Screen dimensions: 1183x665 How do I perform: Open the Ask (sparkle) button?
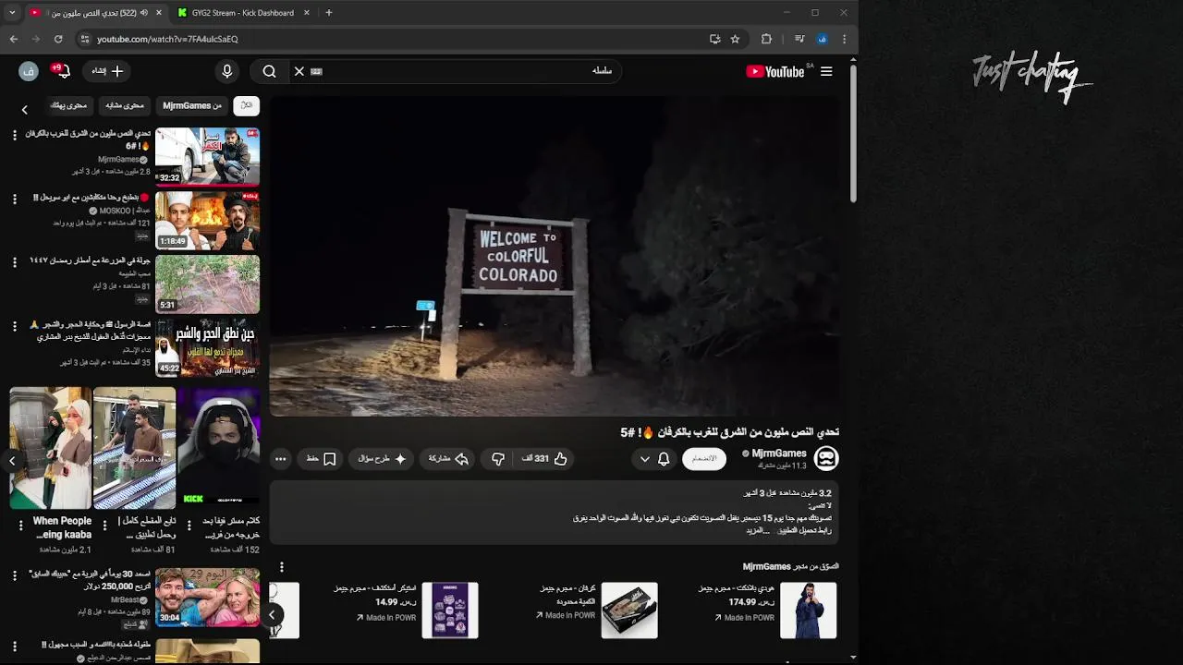coord(382,458)
